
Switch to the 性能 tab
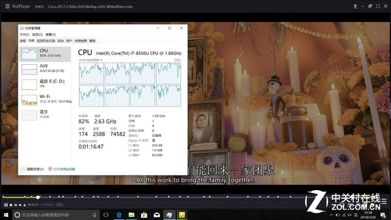(x=31, y=41)
